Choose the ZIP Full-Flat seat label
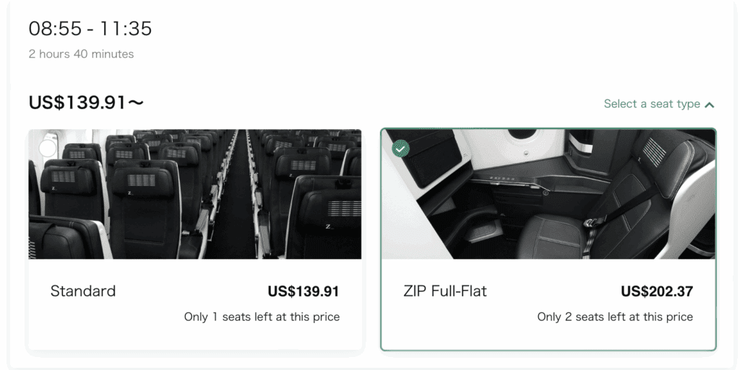The image size is (740, 370). click(445, 291)
